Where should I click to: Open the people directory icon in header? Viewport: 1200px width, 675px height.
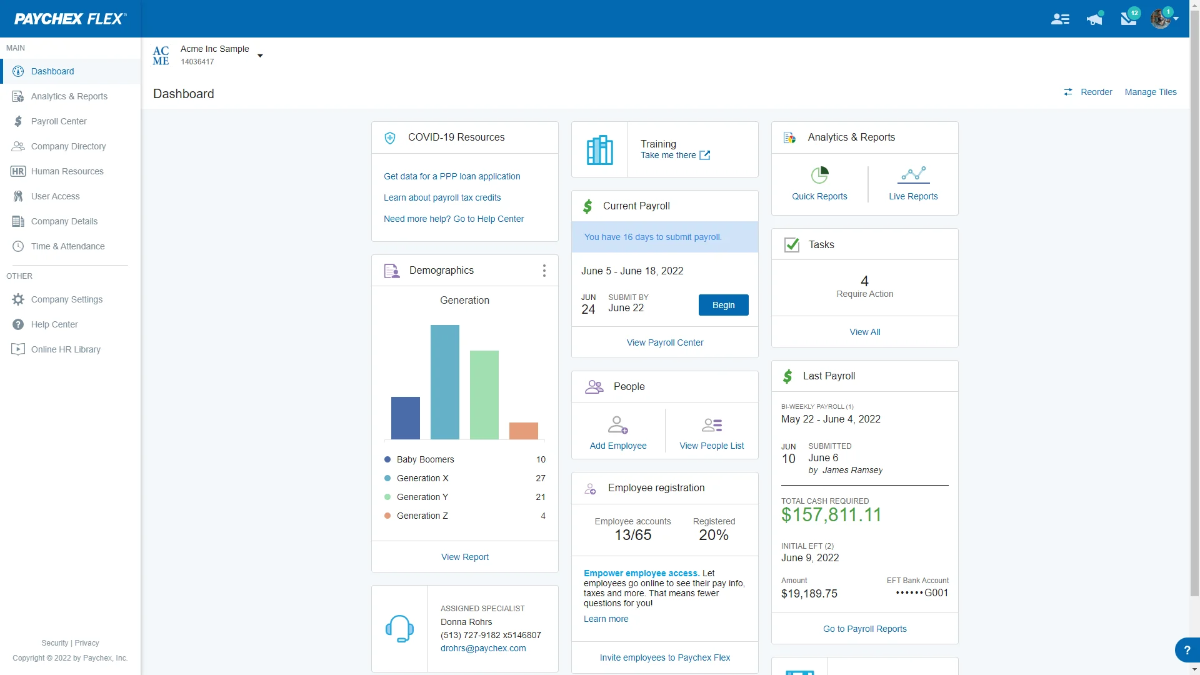1060,19
